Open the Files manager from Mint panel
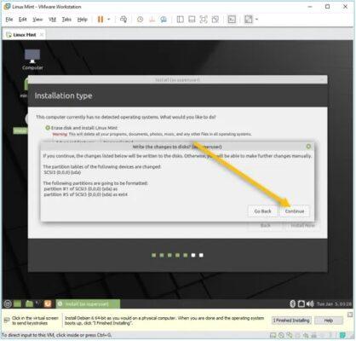The width and height of the screenshot is (356, 341). coord(29,303)
